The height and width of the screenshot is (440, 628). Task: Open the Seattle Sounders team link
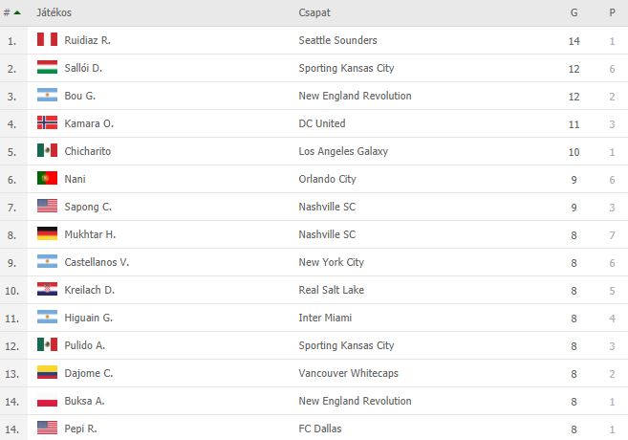coord(337,40)
